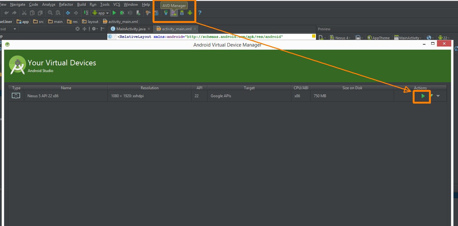Click the Replace icon in toolbar
This screenshot has width=458, height=226.
tap(58, 13)
